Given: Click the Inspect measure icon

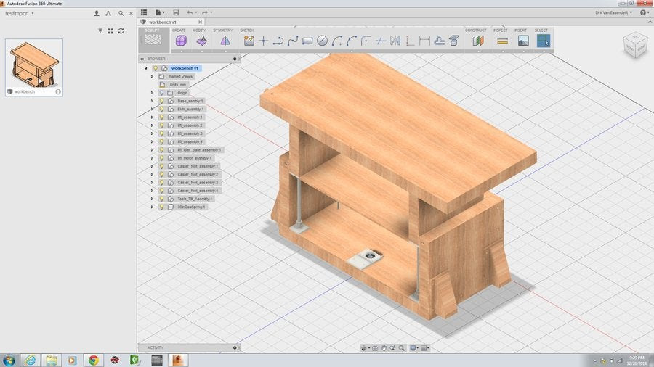Looking at the screenshot, I should pos(503,41).
